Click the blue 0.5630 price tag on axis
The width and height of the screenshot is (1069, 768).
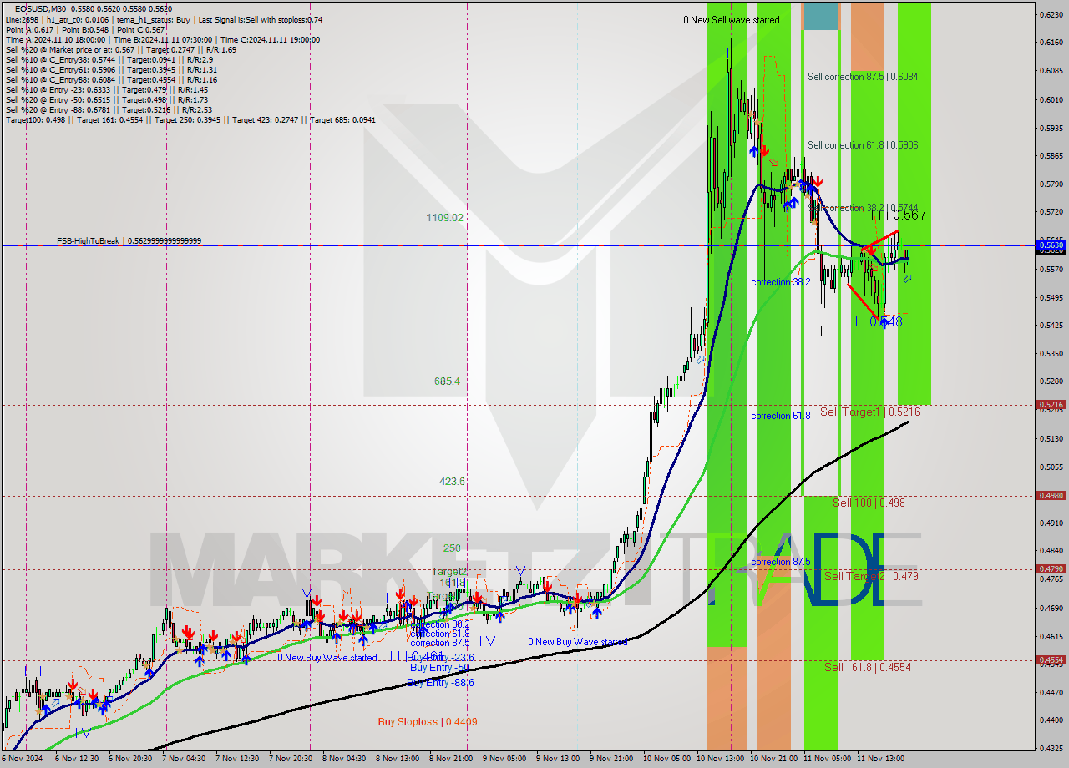pyautogui.click(x=1051, y=246)
